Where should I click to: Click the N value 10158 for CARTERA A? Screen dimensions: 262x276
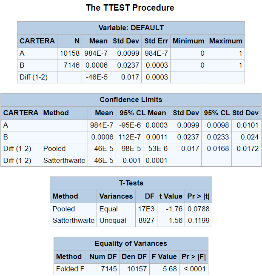pyautogui.click(x=70, y=54)
